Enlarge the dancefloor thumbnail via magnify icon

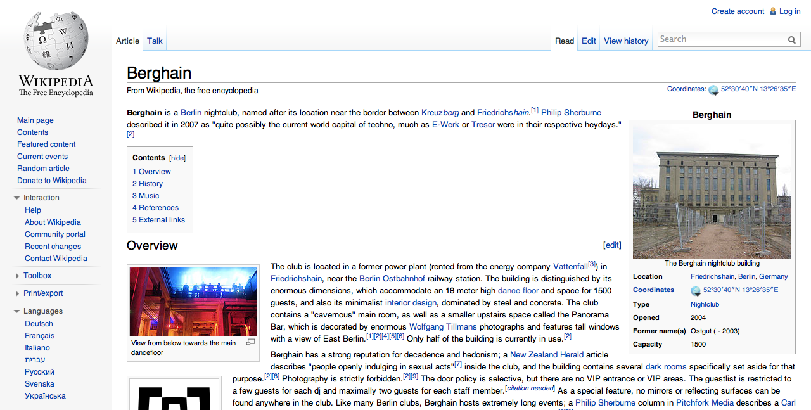(x=250, y=342)
